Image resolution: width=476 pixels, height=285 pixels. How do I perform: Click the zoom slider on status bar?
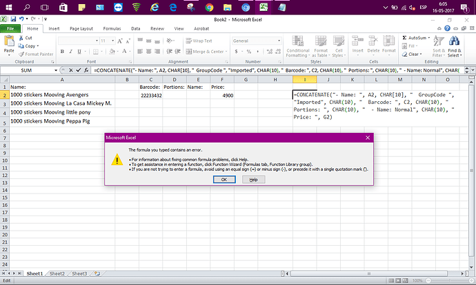pos(449,281)
